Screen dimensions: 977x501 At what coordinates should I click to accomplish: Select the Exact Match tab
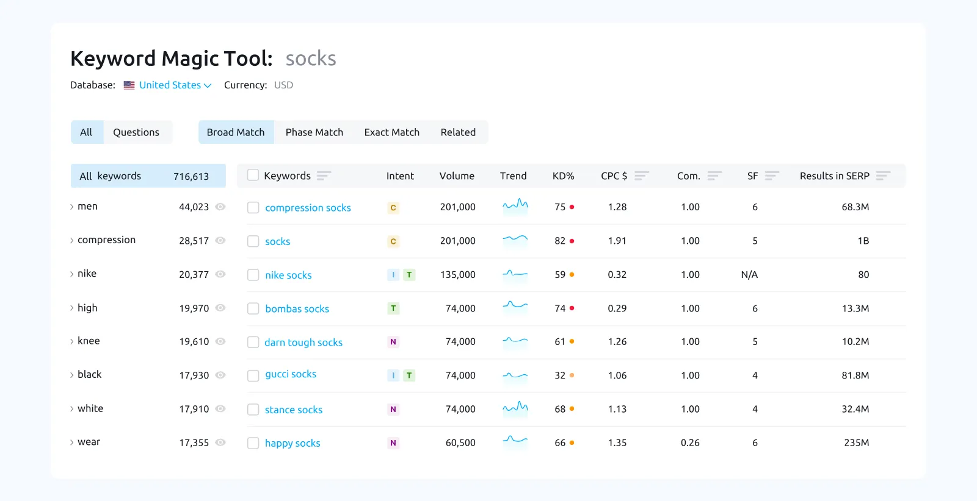[x=392, y=132]
